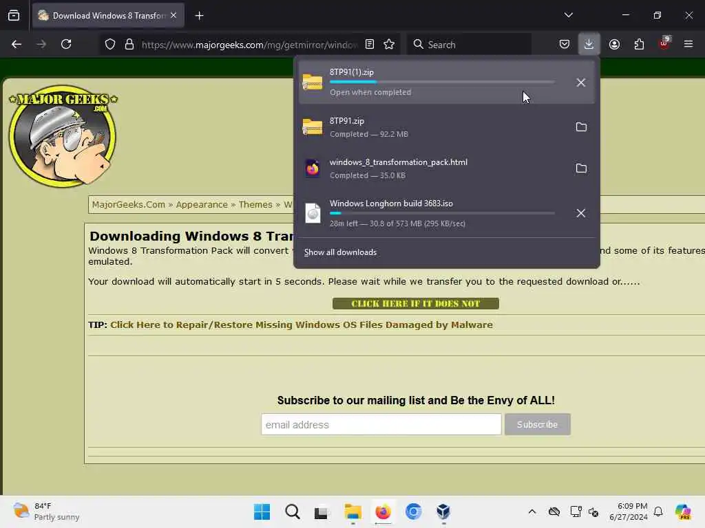Click the forward navigation arrow
Screen dimensions: 705x528
[41, 44]
